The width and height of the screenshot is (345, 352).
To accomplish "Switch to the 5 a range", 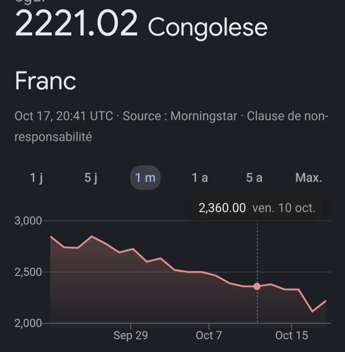I will tap(254, 178).
